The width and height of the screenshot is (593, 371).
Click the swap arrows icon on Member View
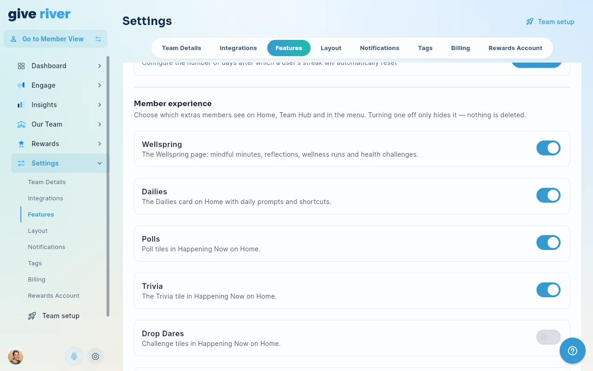(x=98, y=39)
